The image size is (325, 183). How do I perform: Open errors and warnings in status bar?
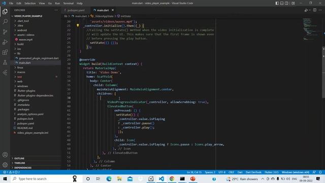click(12, 172)
